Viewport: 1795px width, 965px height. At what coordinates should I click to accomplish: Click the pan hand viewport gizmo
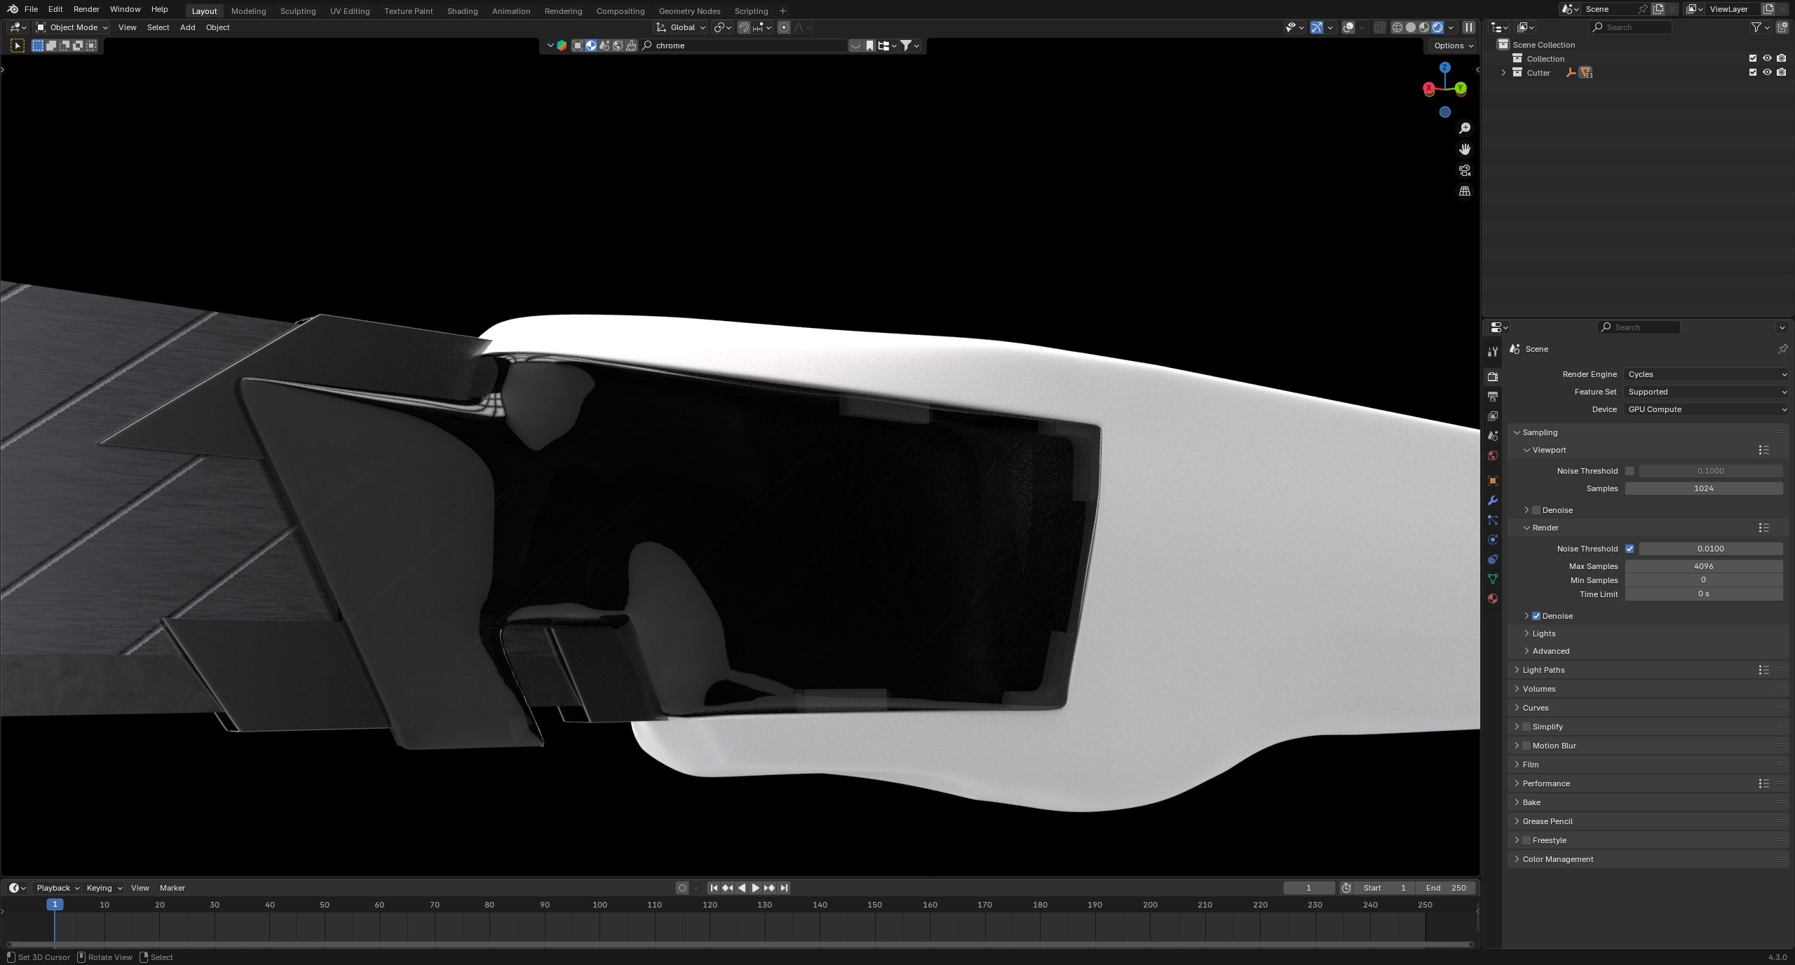pos(1465,149)
